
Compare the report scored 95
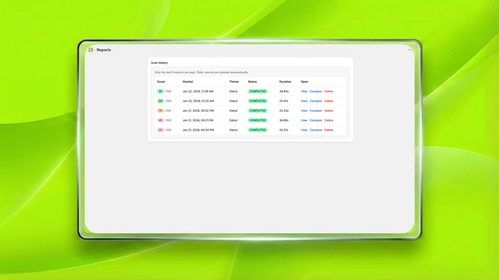(316, 91)
